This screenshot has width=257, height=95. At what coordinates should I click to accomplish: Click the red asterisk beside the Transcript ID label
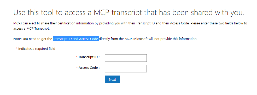pos(77,57)
